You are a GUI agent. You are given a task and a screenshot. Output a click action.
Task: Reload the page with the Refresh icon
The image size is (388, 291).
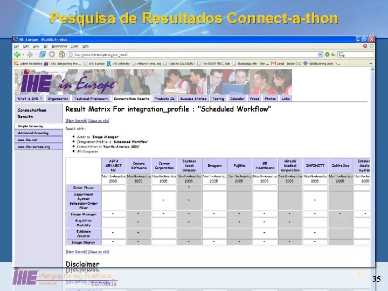pyautogui.click(x=43, y=54)
